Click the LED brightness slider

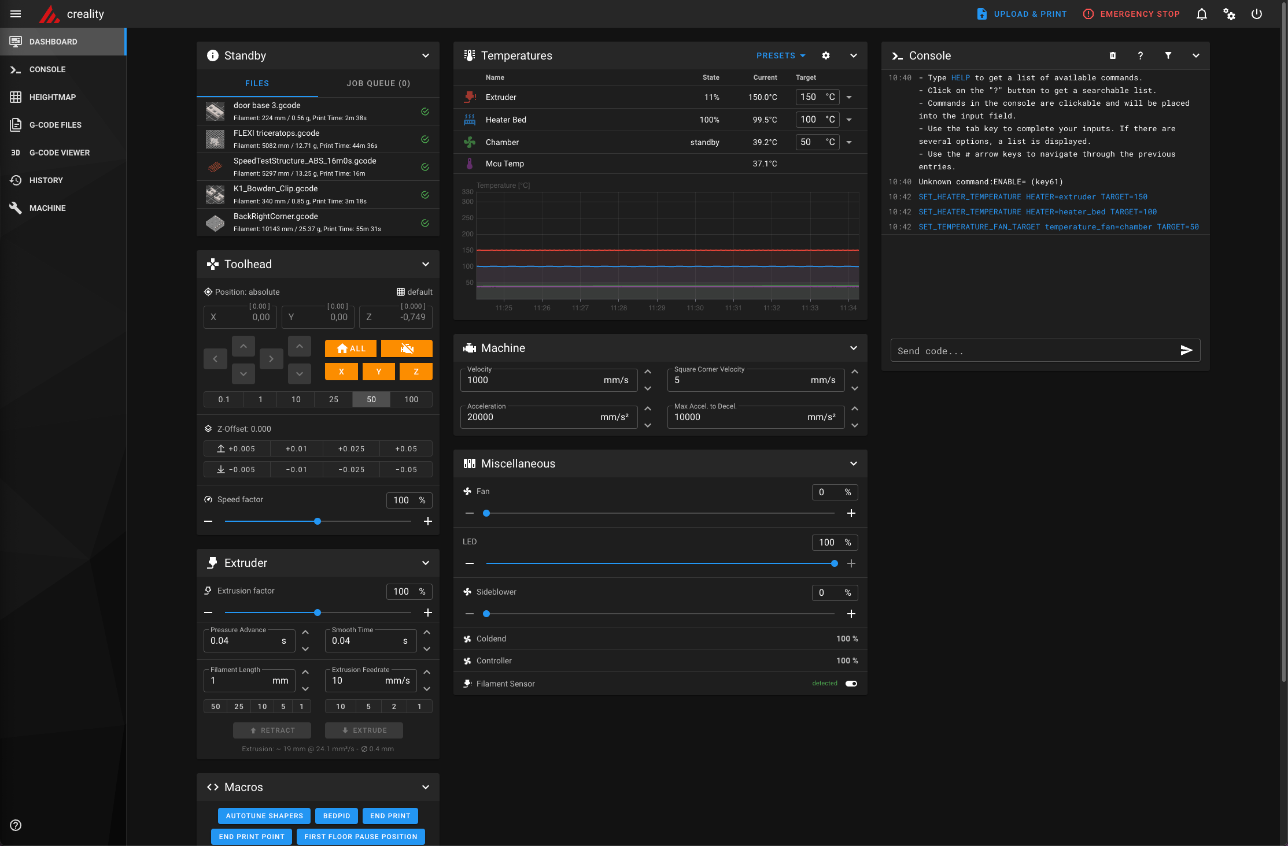(659, 563)
